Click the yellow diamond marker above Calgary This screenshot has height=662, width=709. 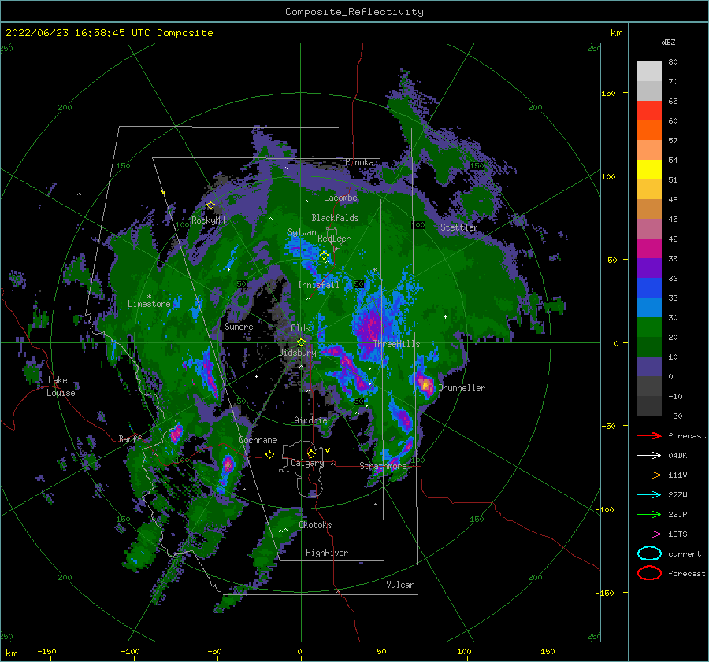311,453
